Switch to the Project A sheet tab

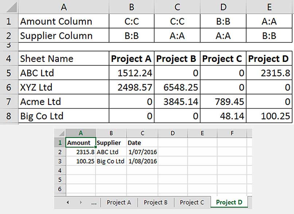coord(119,202)
